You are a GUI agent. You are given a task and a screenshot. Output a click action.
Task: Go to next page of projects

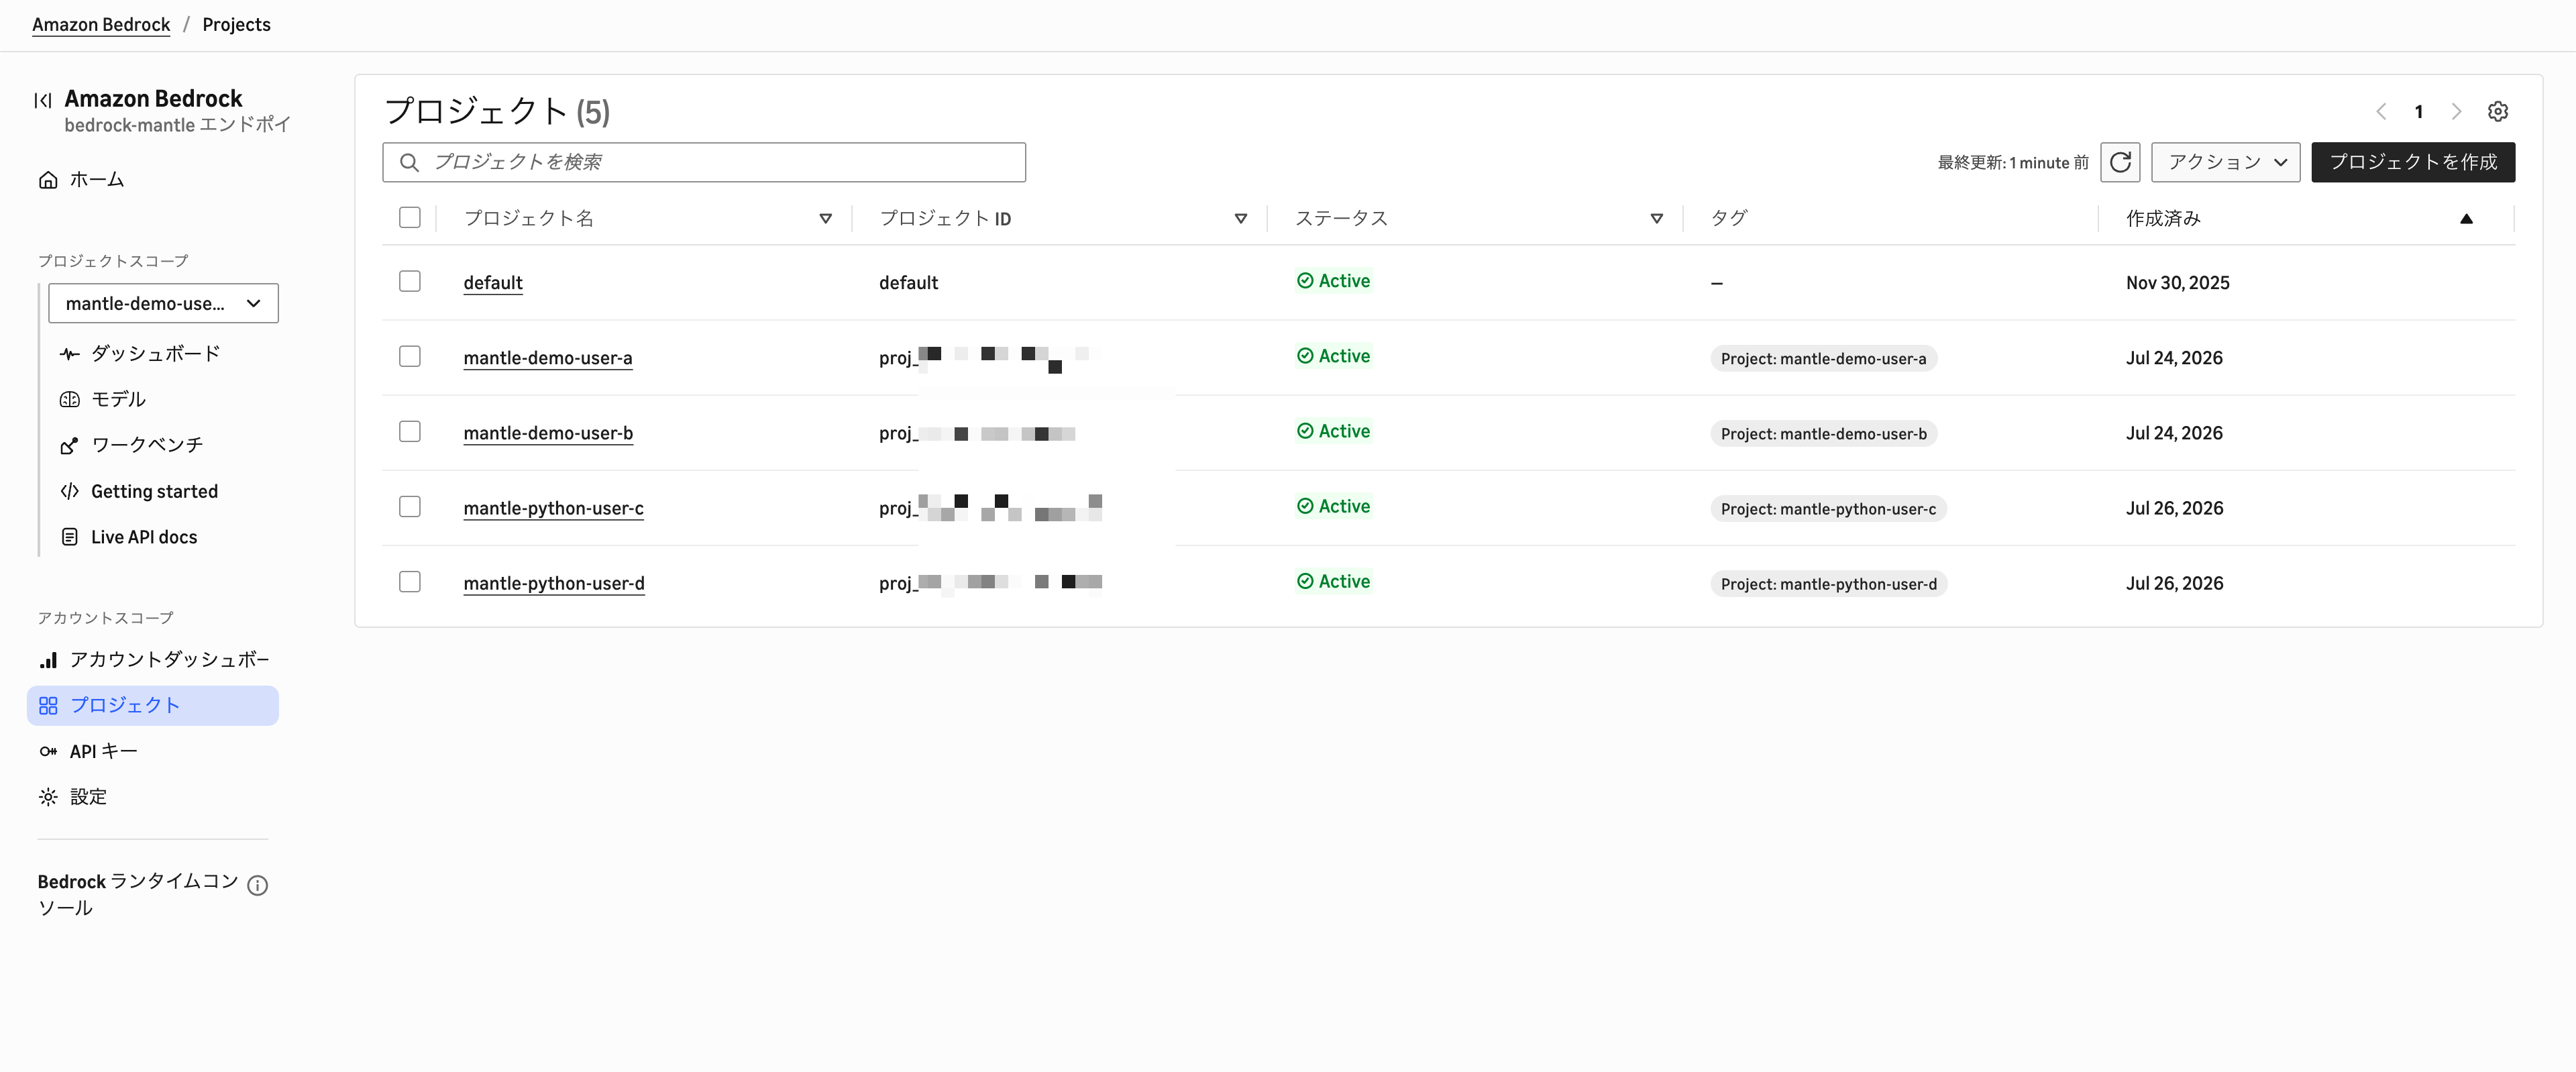click(x=2456, y=111)
